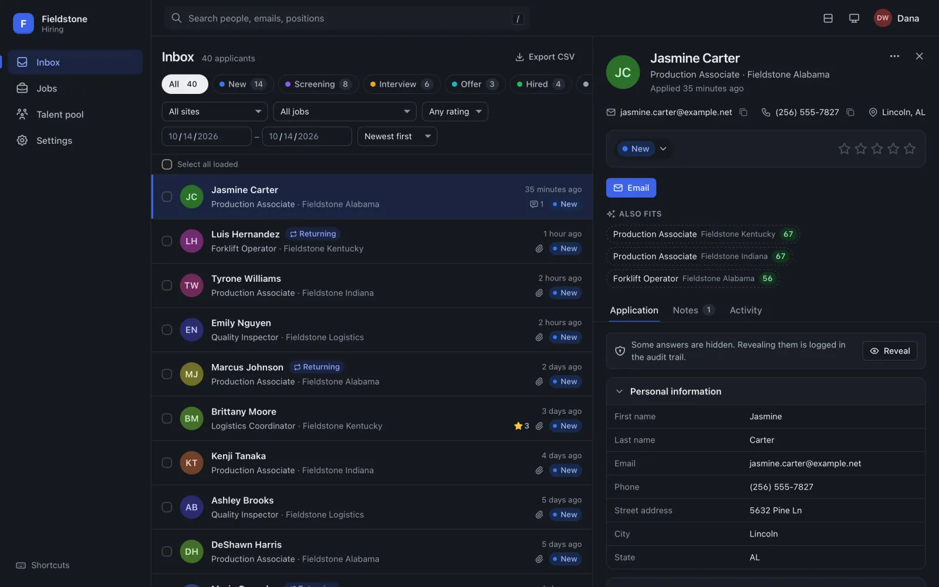Click the monitor display icon in header
This screenshot has width=939, height=587.
[x=854, y=18]
